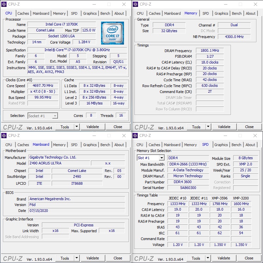Viewport: 263px width, 263px height.
Task: Select the Bench tab in the Mainboard window
Action: tap(105, 145)
